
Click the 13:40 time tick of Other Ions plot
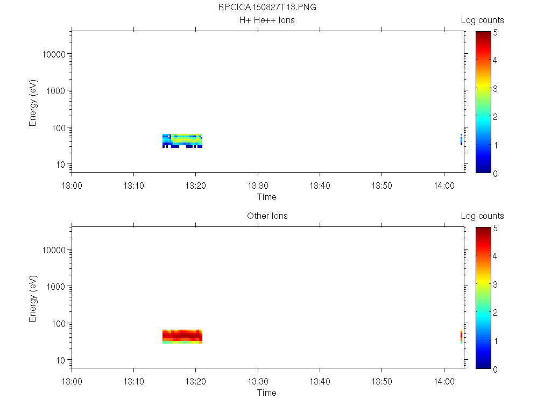point(320,381)
